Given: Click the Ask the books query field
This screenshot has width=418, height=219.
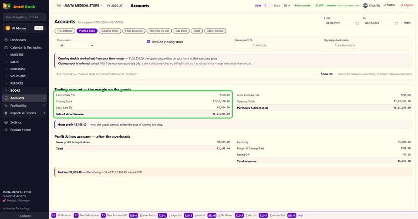Looking at the screenshot, I should tap(185, 74).
